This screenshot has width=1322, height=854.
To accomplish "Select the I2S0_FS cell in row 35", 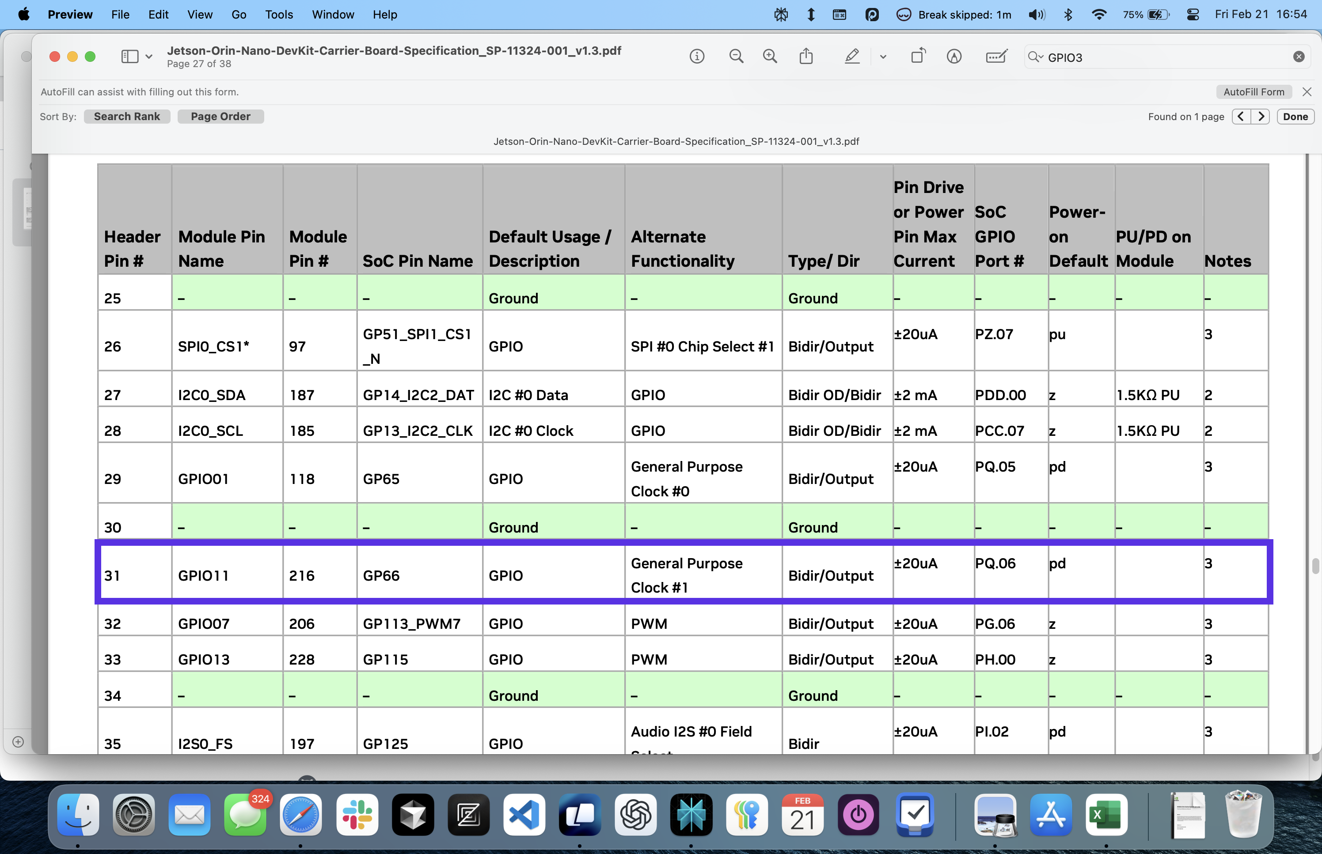I will [x=228, y=731].
